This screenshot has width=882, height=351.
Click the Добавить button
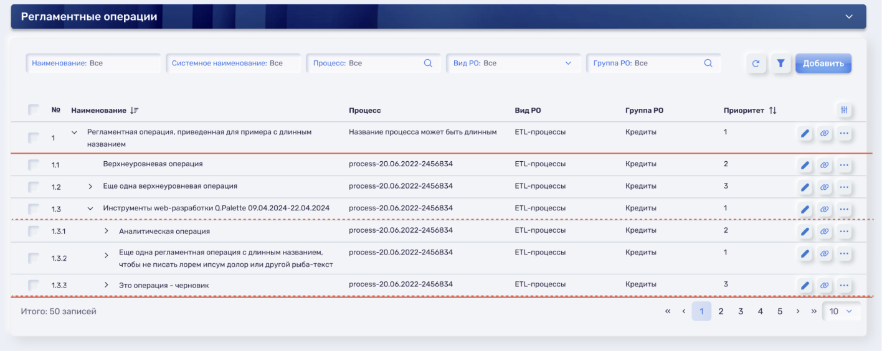pyautogui.click(x=823, y=63)
